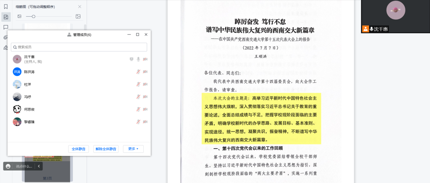Unmute 冯纾's microphone
The image size is (430, 183).
click(x=138, y=97)
